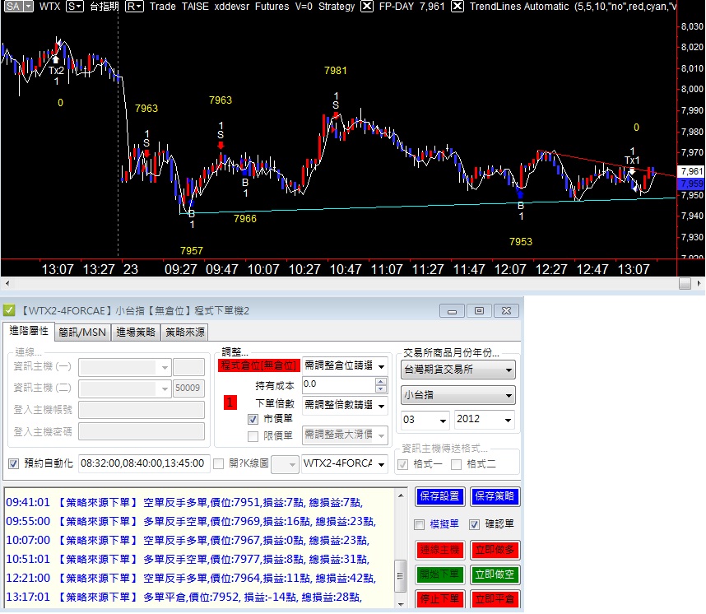Click the red multiplier 1 box

click(230, 402)
